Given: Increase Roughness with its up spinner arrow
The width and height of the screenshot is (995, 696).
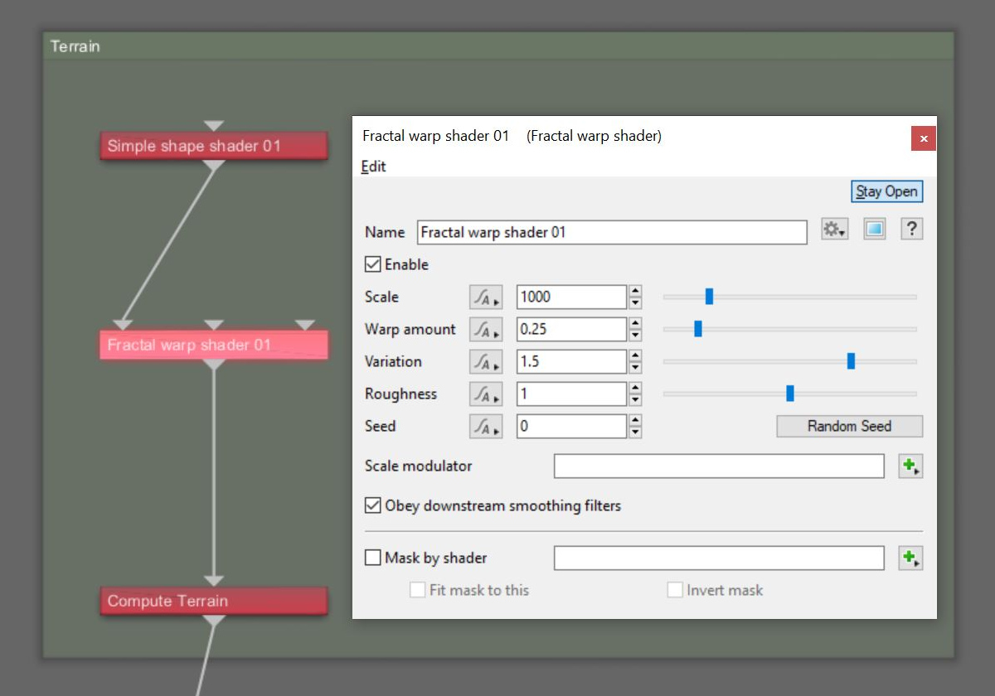Looking at the screenshot, I should [635, 388].
